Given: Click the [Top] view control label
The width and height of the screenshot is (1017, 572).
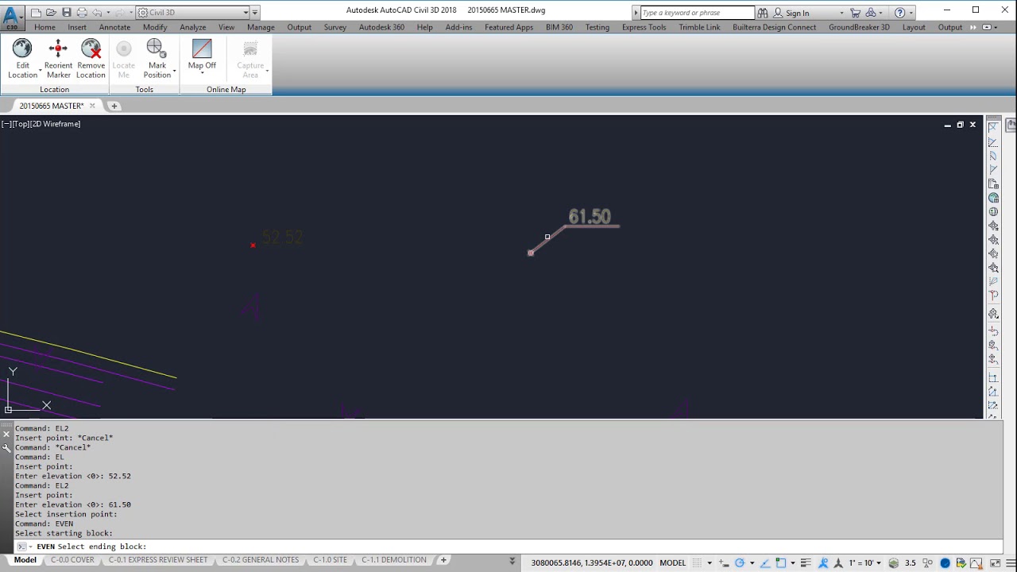Looking at the screenshot, I should tap(21, 124).
